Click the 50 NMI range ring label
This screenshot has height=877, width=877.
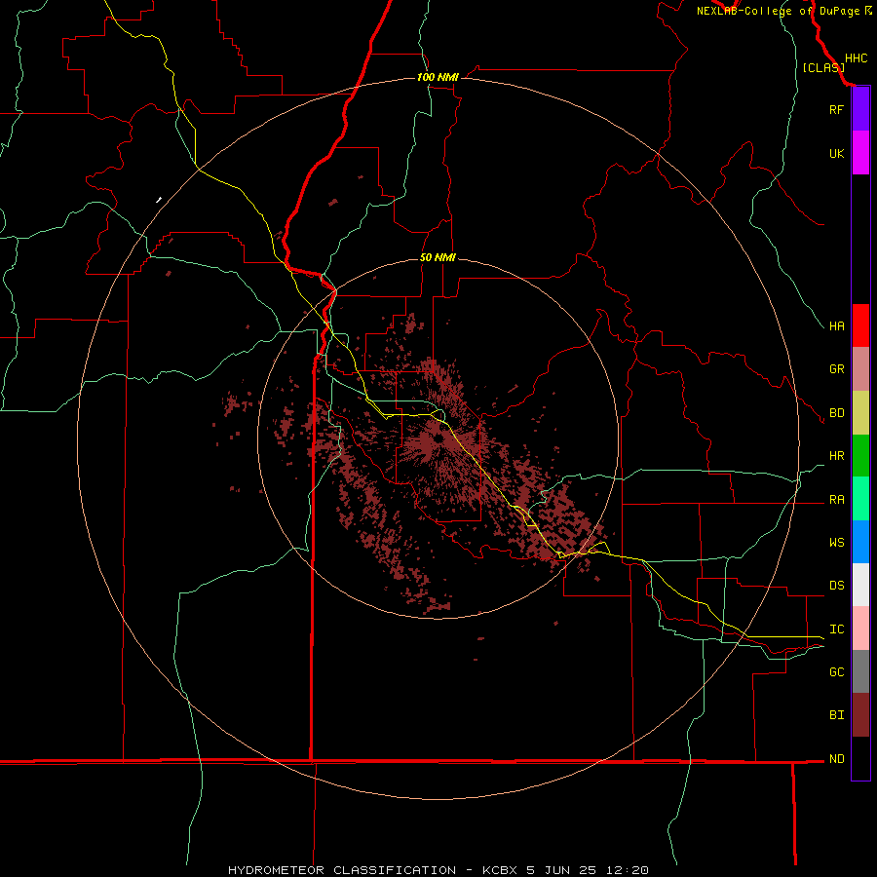click(438, 257)
